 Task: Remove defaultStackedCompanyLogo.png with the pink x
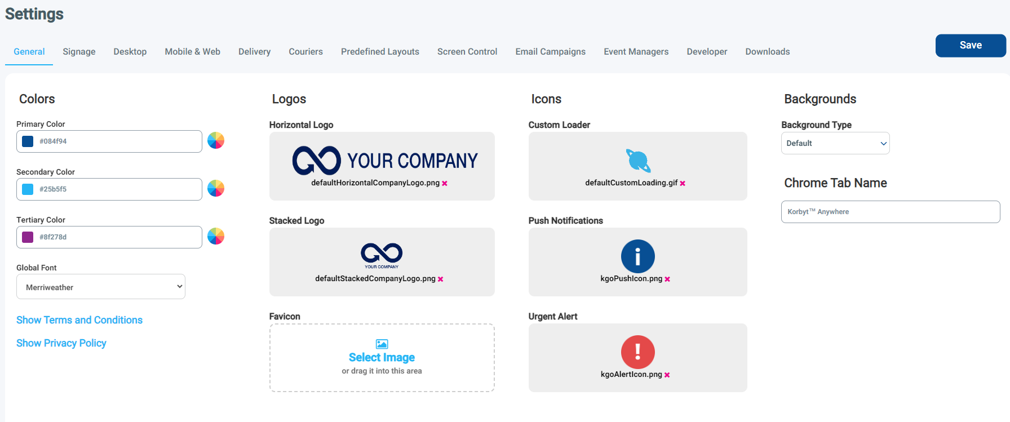click(441, 279)
